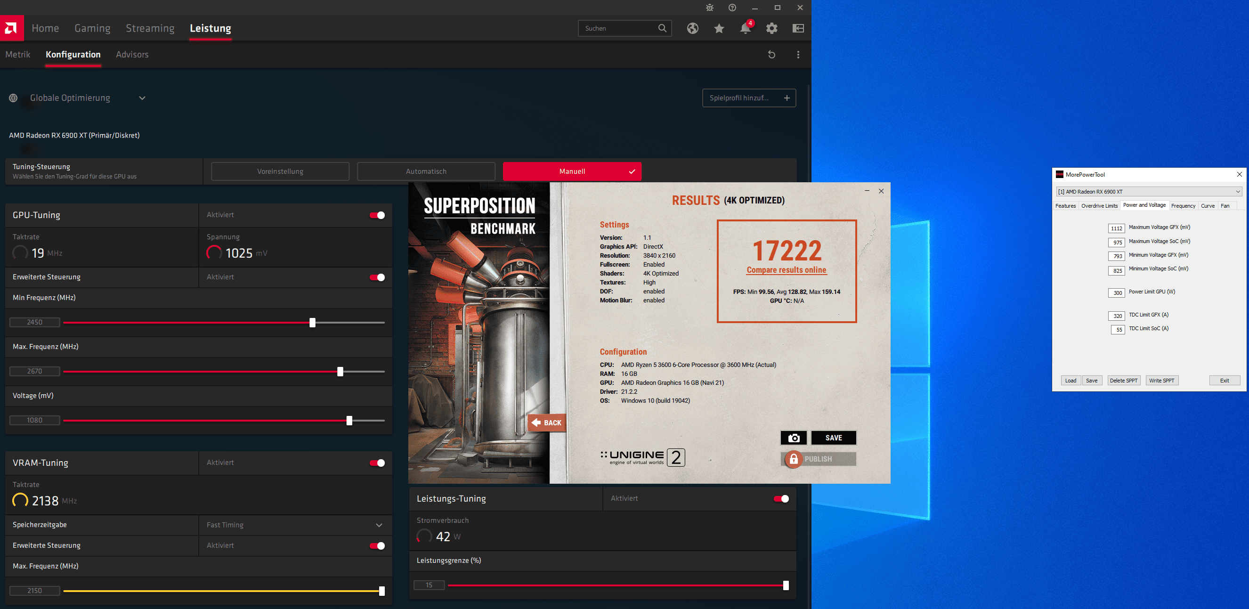Click the SAVE button in Superposition
Viewport: 1249px width, 609px height.
(834, 438)
